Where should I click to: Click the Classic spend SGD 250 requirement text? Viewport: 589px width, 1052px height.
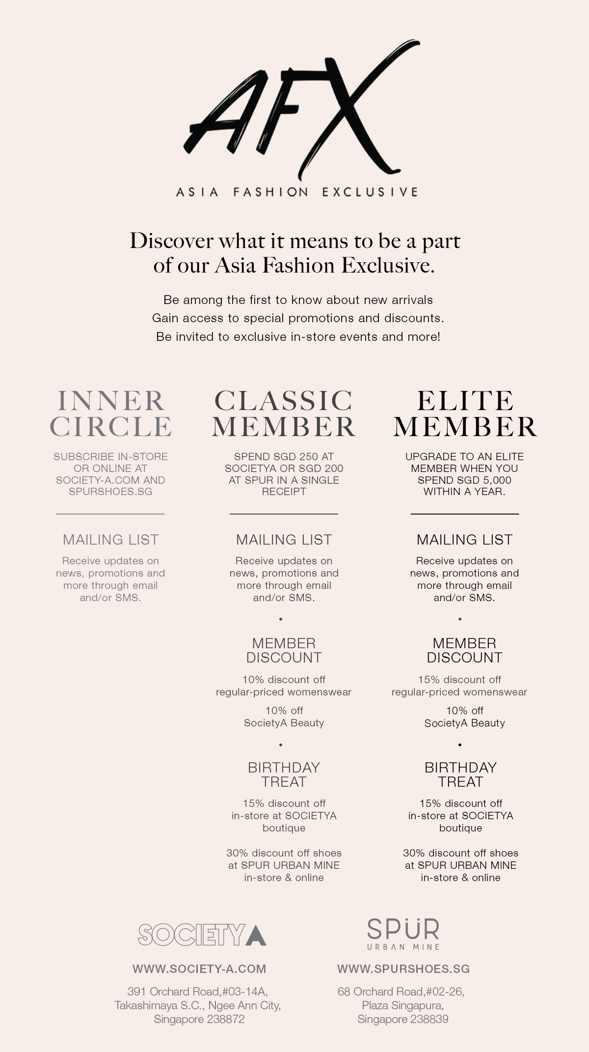284,474
